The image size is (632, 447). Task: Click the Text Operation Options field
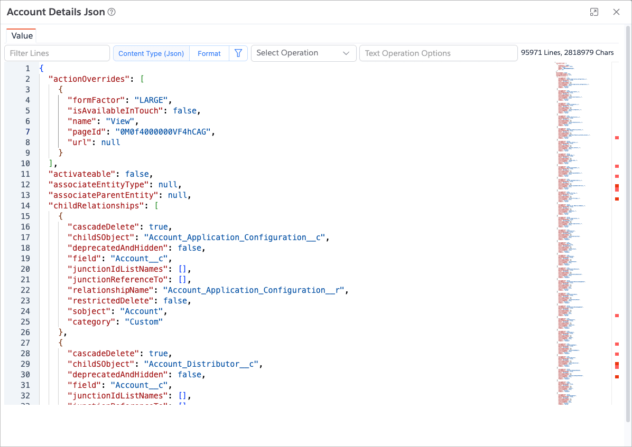(x=438, y=53)
